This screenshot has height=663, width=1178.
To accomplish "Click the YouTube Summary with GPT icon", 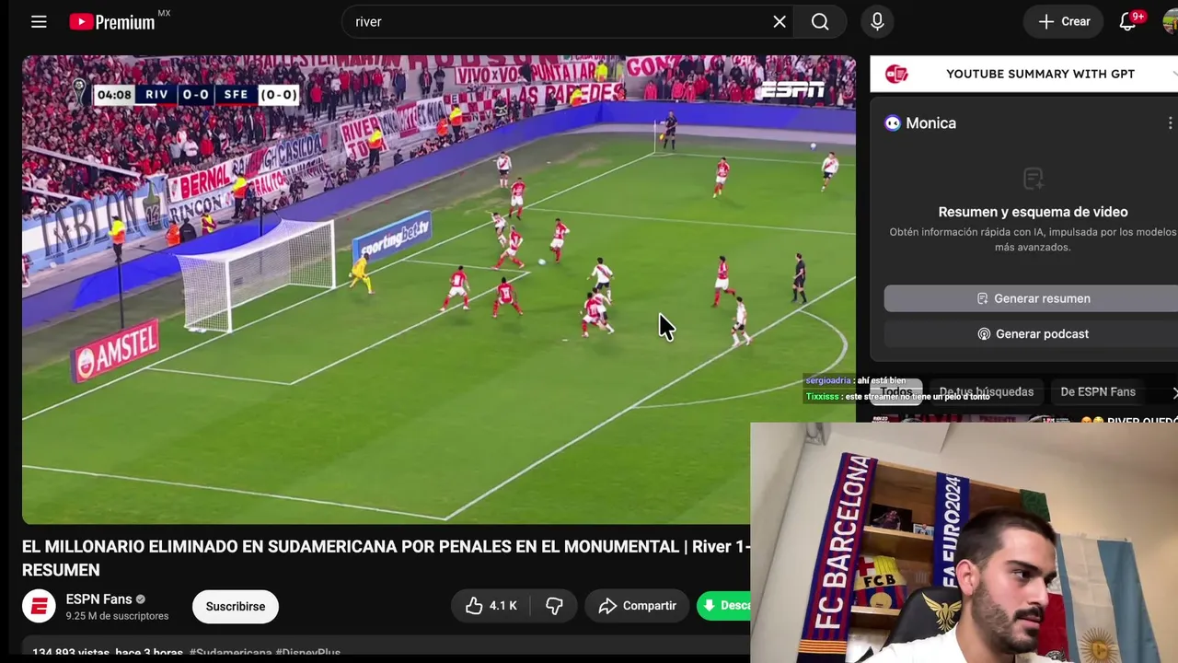I will pos(896,74).
